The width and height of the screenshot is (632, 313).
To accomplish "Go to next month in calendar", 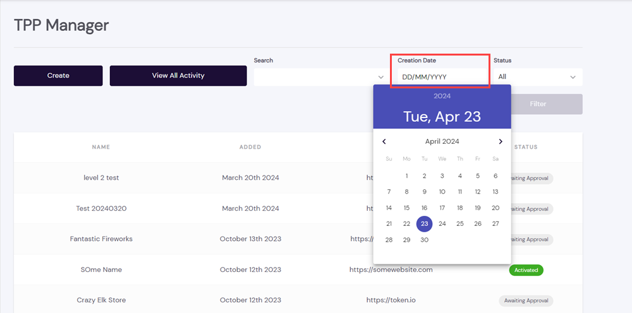I will pos(501,142).
